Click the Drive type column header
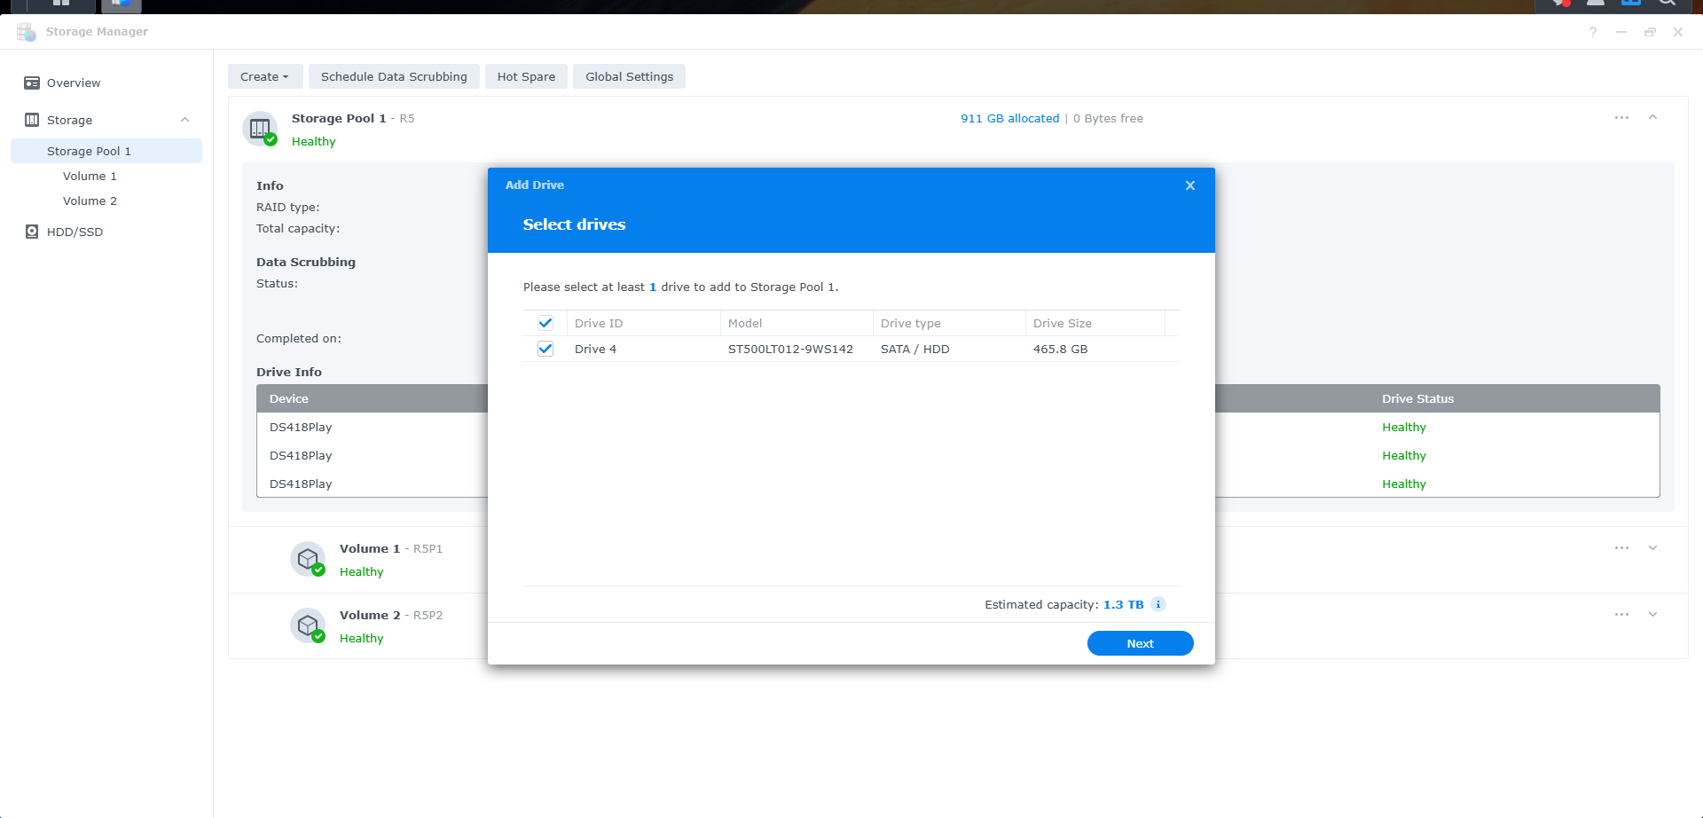This screenshot has width=1703, height=818. 949,323
